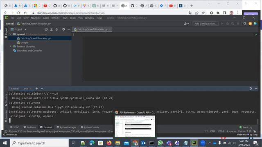Click the Locate/Select Opened File icon in Project panel

46,29
